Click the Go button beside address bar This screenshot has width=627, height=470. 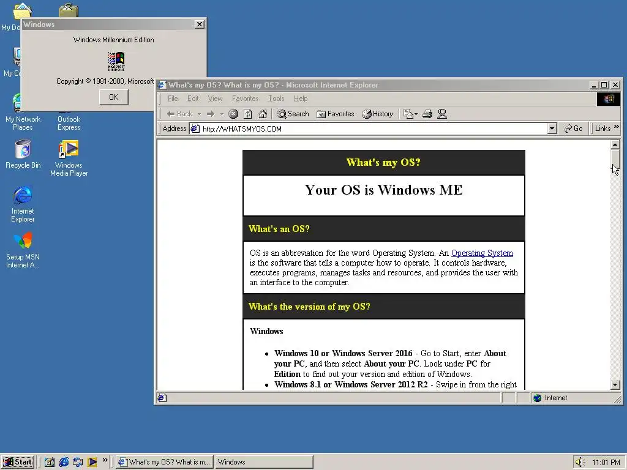(x=573, y=129)
